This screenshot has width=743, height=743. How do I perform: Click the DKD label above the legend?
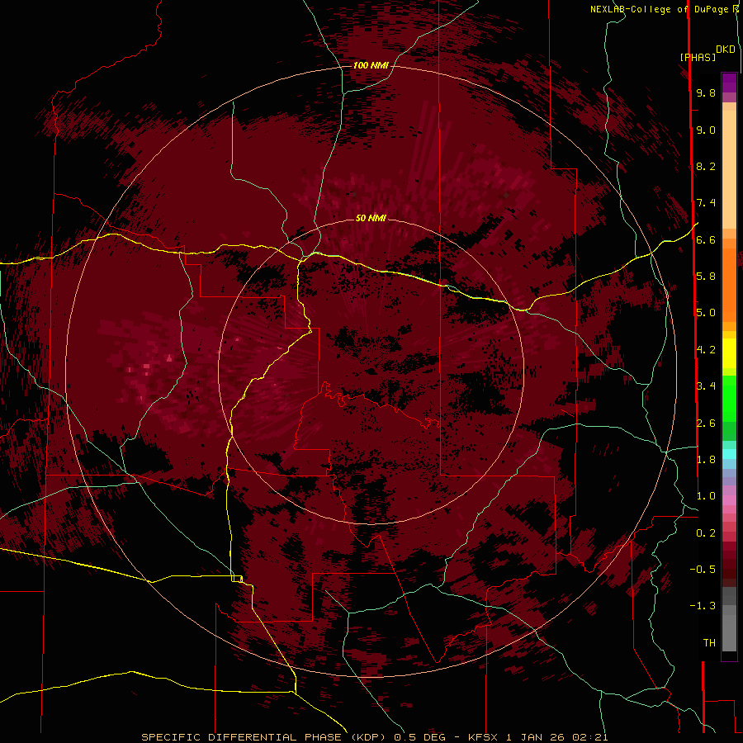click(725, 50)
